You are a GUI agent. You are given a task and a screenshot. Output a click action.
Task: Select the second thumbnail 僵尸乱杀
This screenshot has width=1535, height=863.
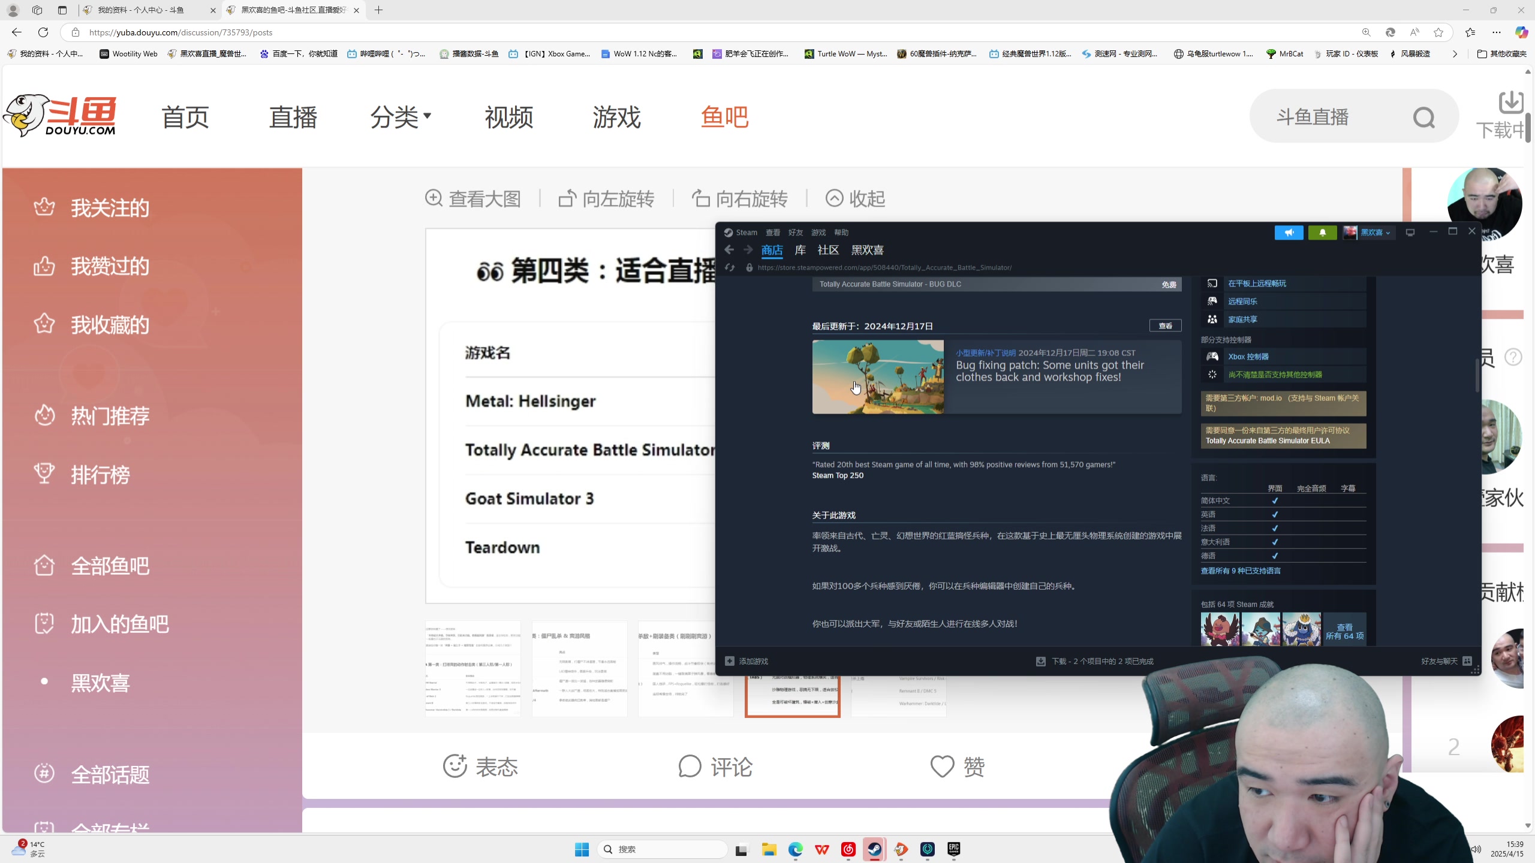tap(579, 669)
